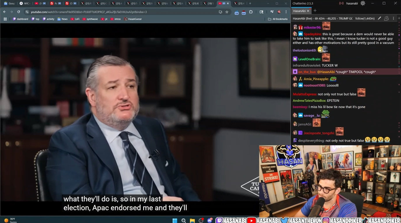Viewport: 401px width, 223px height.
Task: Bookmark this page with the star icon
Action: click(x=227, y=12)
